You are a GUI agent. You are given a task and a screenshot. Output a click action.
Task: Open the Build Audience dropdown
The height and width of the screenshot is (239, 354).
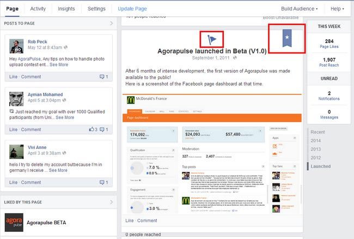coord(300,9)
